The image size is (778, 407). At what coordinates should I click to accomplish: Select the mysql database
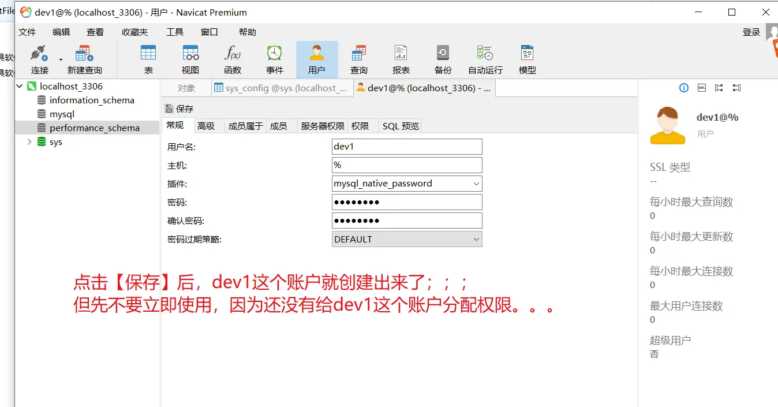62,114
